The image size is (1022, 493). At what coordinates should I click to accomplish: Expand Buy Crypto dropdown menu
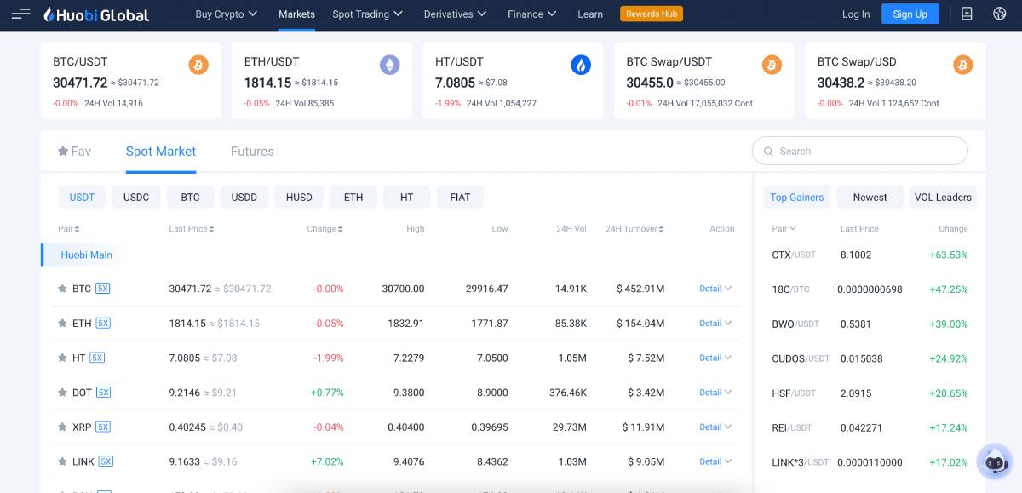[227, 14]
